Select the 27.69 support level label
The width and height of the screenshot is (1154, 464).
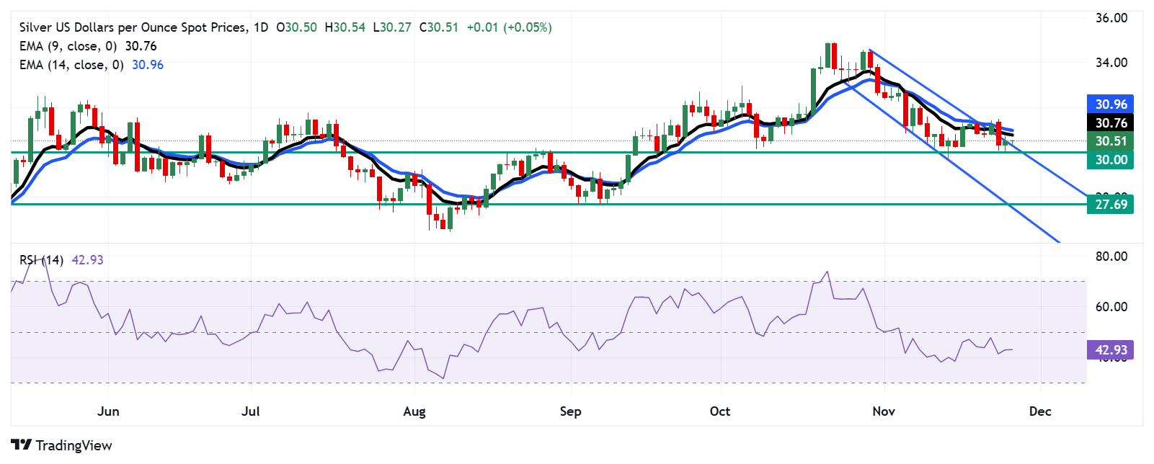[1110, 205]
